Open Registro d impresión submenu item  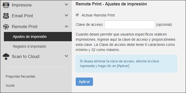tap(29, 46)
